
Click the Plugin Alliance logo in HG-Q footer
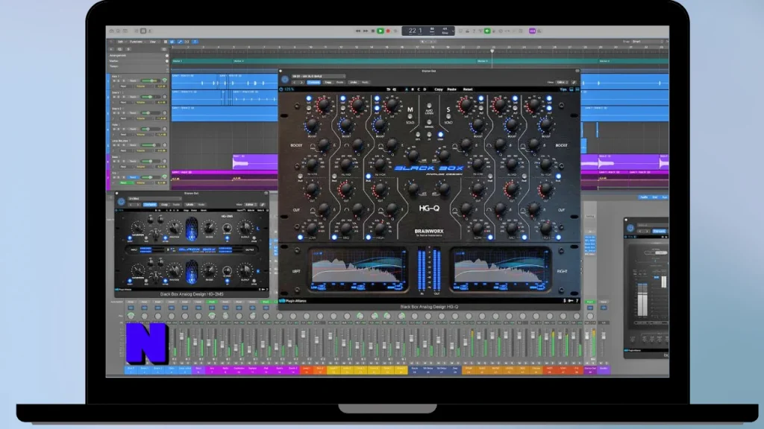[293, 301]
